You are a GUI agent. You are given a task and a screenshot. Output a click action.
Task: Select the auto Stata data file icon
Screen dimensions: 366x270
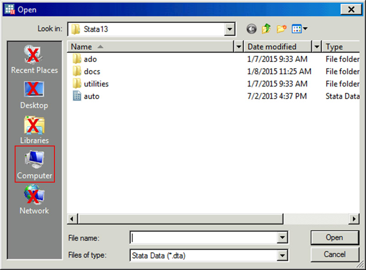[x=77, y=96]
